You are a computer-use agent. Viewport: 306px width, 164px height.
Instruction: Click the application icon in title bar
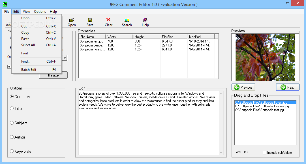click(5, 4)
